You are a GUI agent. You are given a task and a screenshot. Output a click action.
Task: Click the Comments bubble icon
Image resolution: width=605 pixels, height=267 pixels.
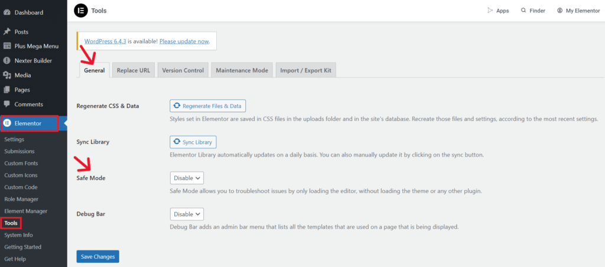click(x=7, y=104)
